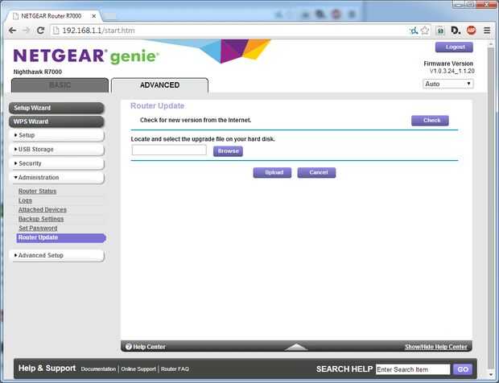Switch to the BASIC tab
Viewport: 499px width, 383px height.
click(x=60, y=85)
